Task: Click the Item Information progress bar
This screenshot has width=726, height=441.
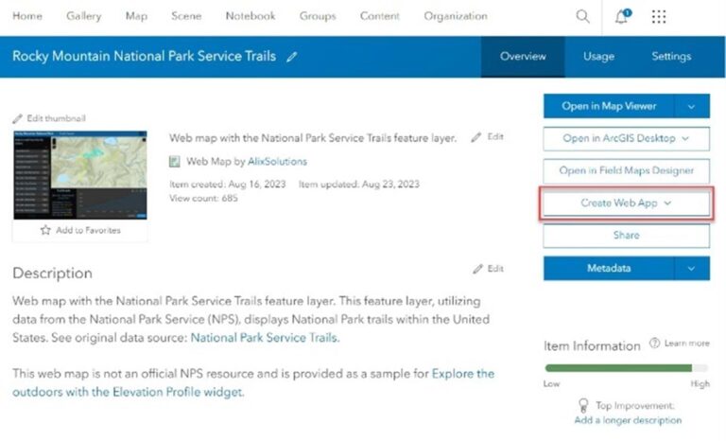Action: coord(626,368)
